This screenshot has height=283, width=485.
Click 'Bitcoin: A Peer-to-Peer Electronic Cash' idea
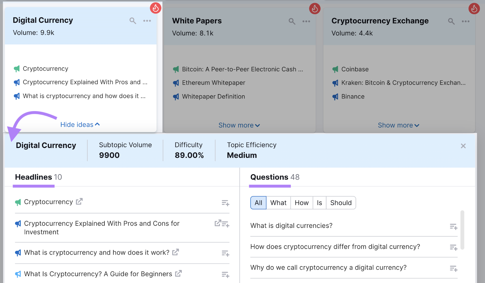coord(242,69)
